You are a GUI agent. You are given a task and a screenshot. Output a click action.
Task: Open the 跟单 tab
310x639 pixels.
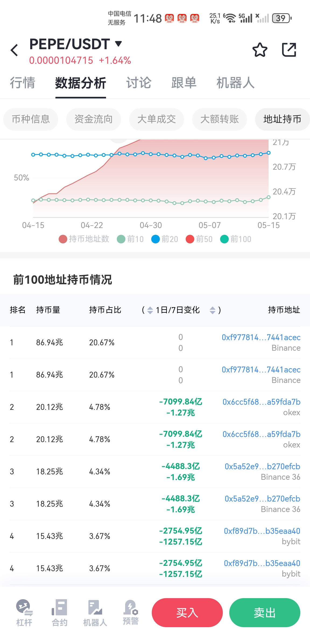184,83
